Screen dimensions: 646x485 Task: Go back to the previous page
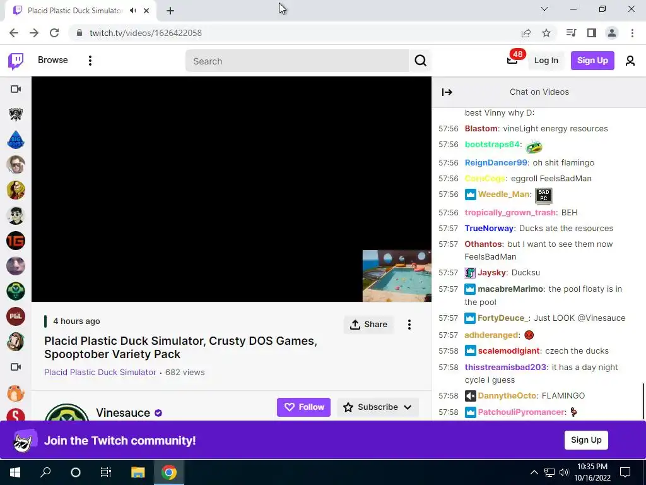click(x=14, y=33)
